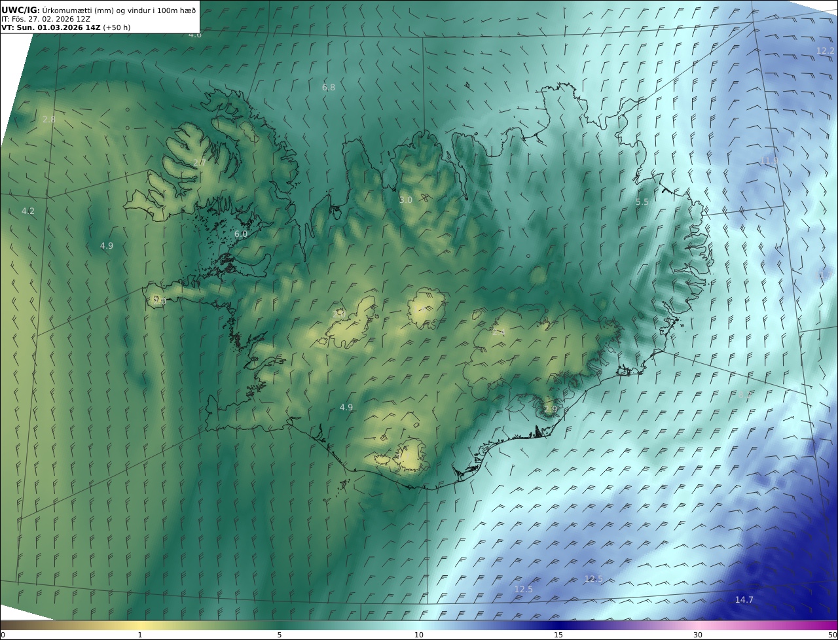The width and height of the screenshot is (838, 640).
Task: Click the color scale tick label 30
Action: [698, 635]
